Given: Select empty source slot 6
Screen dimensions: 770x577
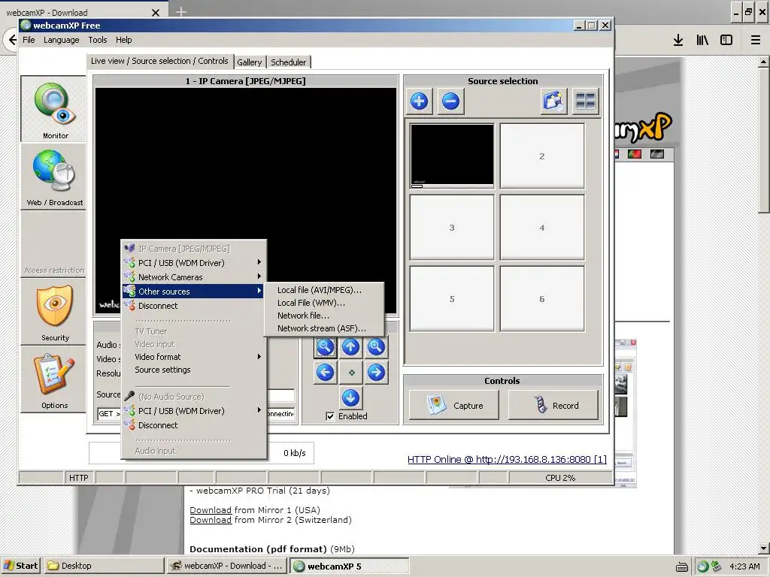Looking at the screenshot, I should (x=542, y=298).
